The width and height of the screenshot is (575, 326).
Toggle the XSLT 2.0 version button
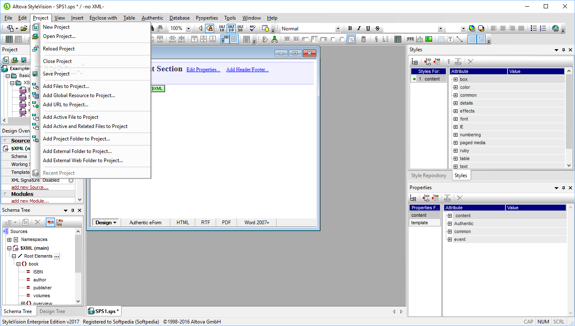click(x=231, y=28)
